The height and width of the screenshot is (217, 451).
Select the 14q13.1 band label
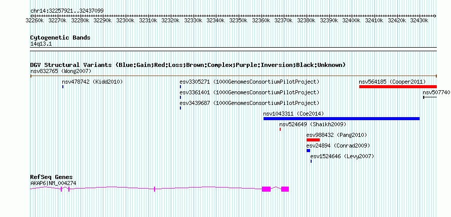[x=41, y=44]
